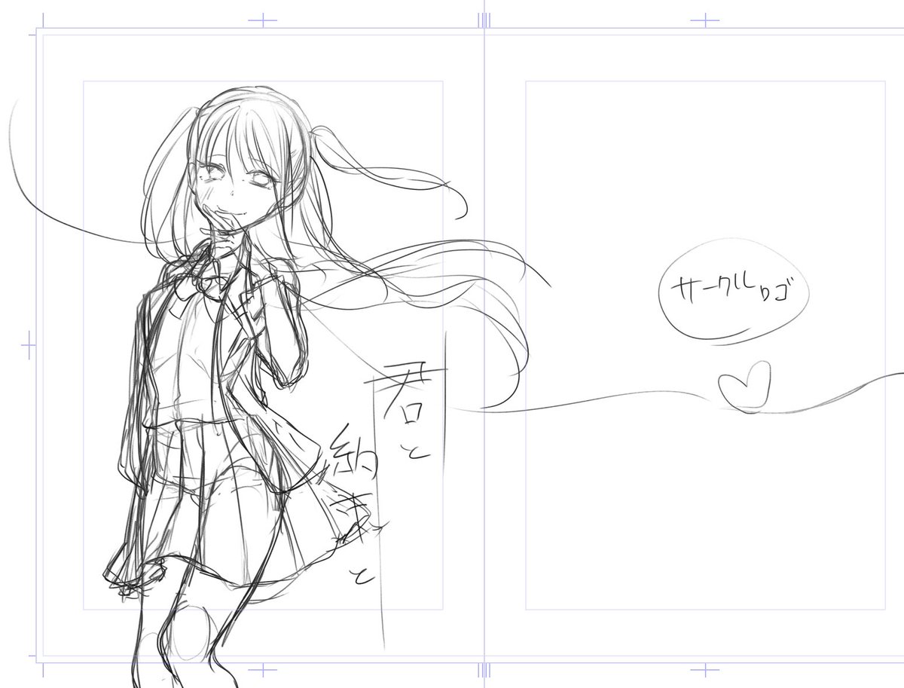Viewport: 904px width, 688px height.
Task: Click the heart drawn below the logo bubble
Action: click(x=744, y=385)
